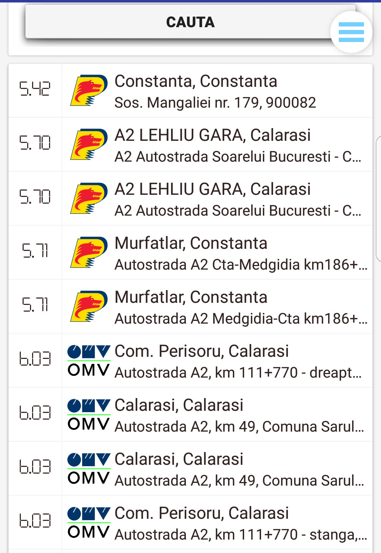Viewport: 381px width, 553px height.
Task: Tap Petrom logo for Constanta Sos. Mangaliei
Action: pyautogui.click(x=89, y=90)
